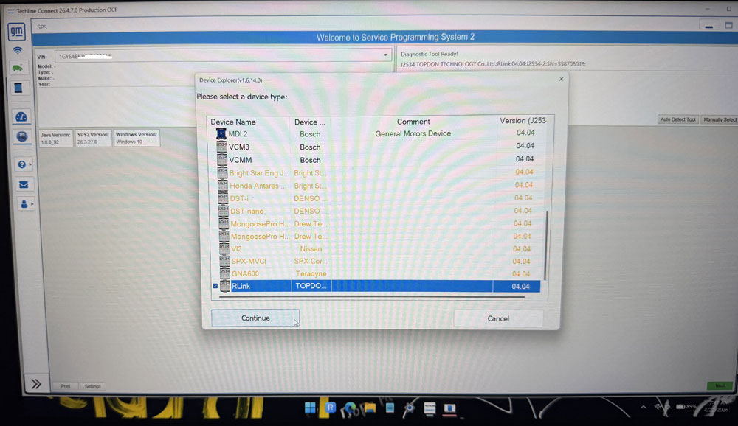Click the RLink row device icon
Viewport: 738px width, 426px height.
pos(225,286)
